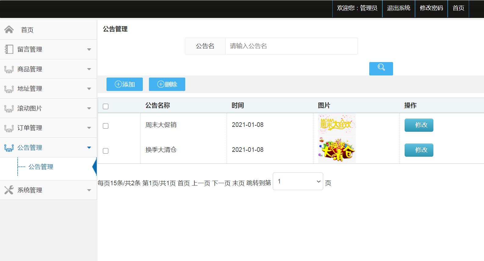This screenshot has height=261, width=484.
Task: Expand the 滚动图片 dropdown arrow
Action: point(89,108)
